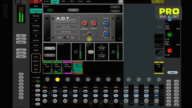Select Processing in the side menu
This screenshot has width=192, height=108.
click(x=36, y=11)
